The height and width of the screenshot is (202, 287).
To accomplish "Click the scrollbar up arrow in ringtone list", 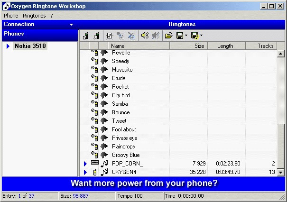I will 280,54.
